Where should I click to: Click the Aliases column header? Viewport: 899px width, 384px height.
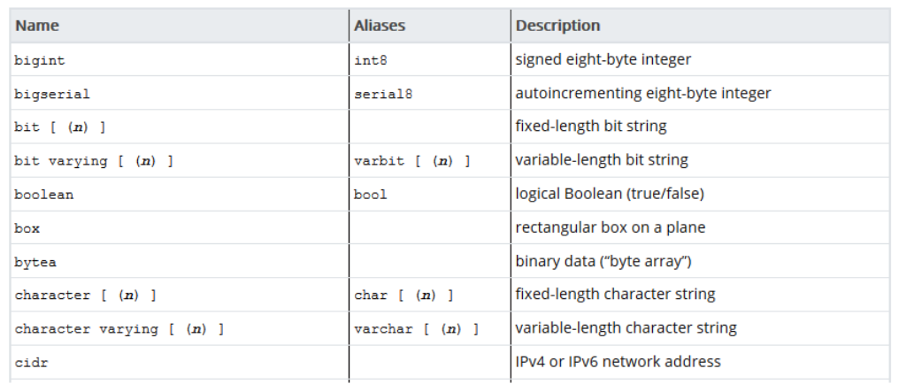coord(380,26)
